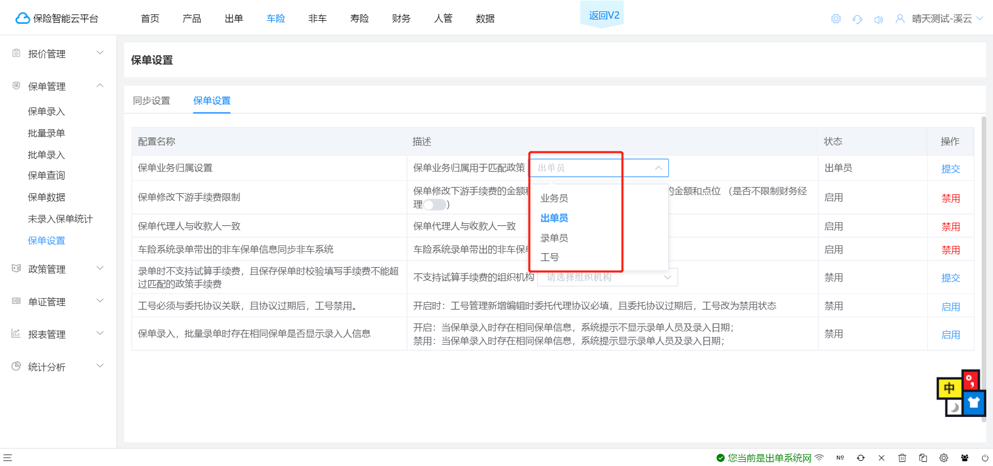The image size is (993, 466).
Task: Expand the 政策管理 sidebar menu
Action: pyautogui.click(x=100, y=268)
